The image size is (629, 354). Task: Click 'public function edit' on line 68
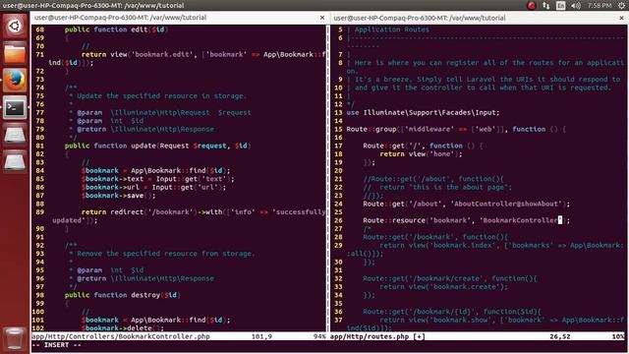(x=106, y=29)
